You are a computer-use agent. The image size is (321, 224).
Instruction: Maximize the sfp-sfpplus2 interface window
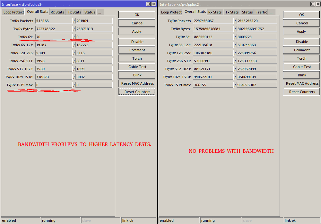point(313,4)
